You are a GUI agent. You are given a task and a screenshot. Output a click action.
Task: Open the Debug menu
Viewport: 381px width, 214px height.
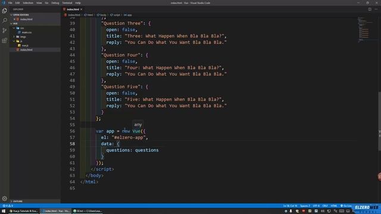[x=55, y=3]
